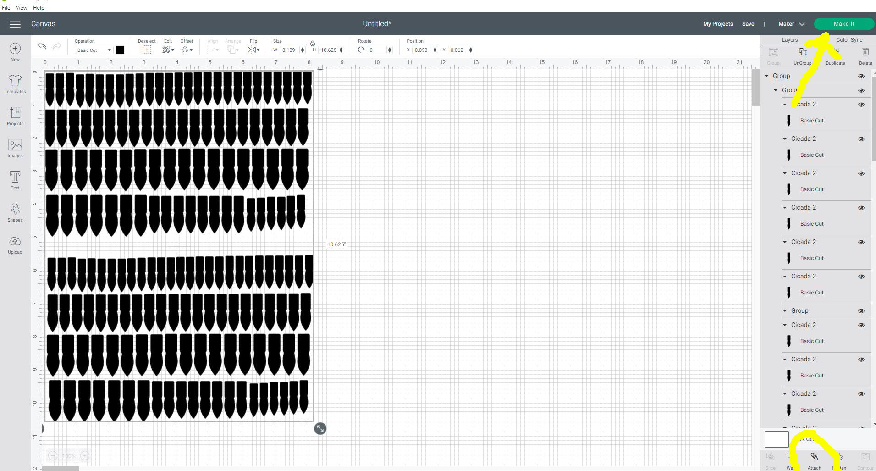Hide the first Cicada 2 layer
Viewport: 876px width, 471px height.
(861, 104)
